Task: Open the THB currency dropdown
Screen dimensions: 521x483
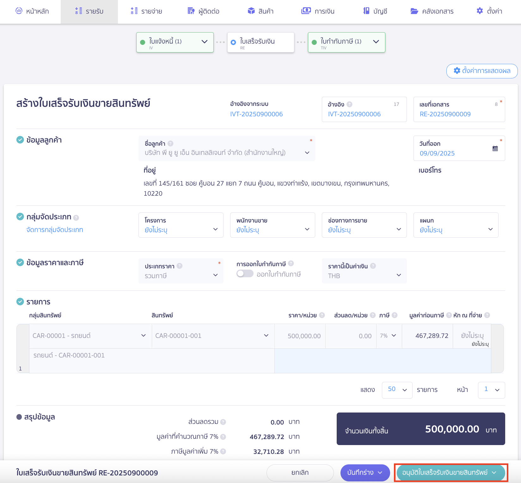Action: point(364,271)
